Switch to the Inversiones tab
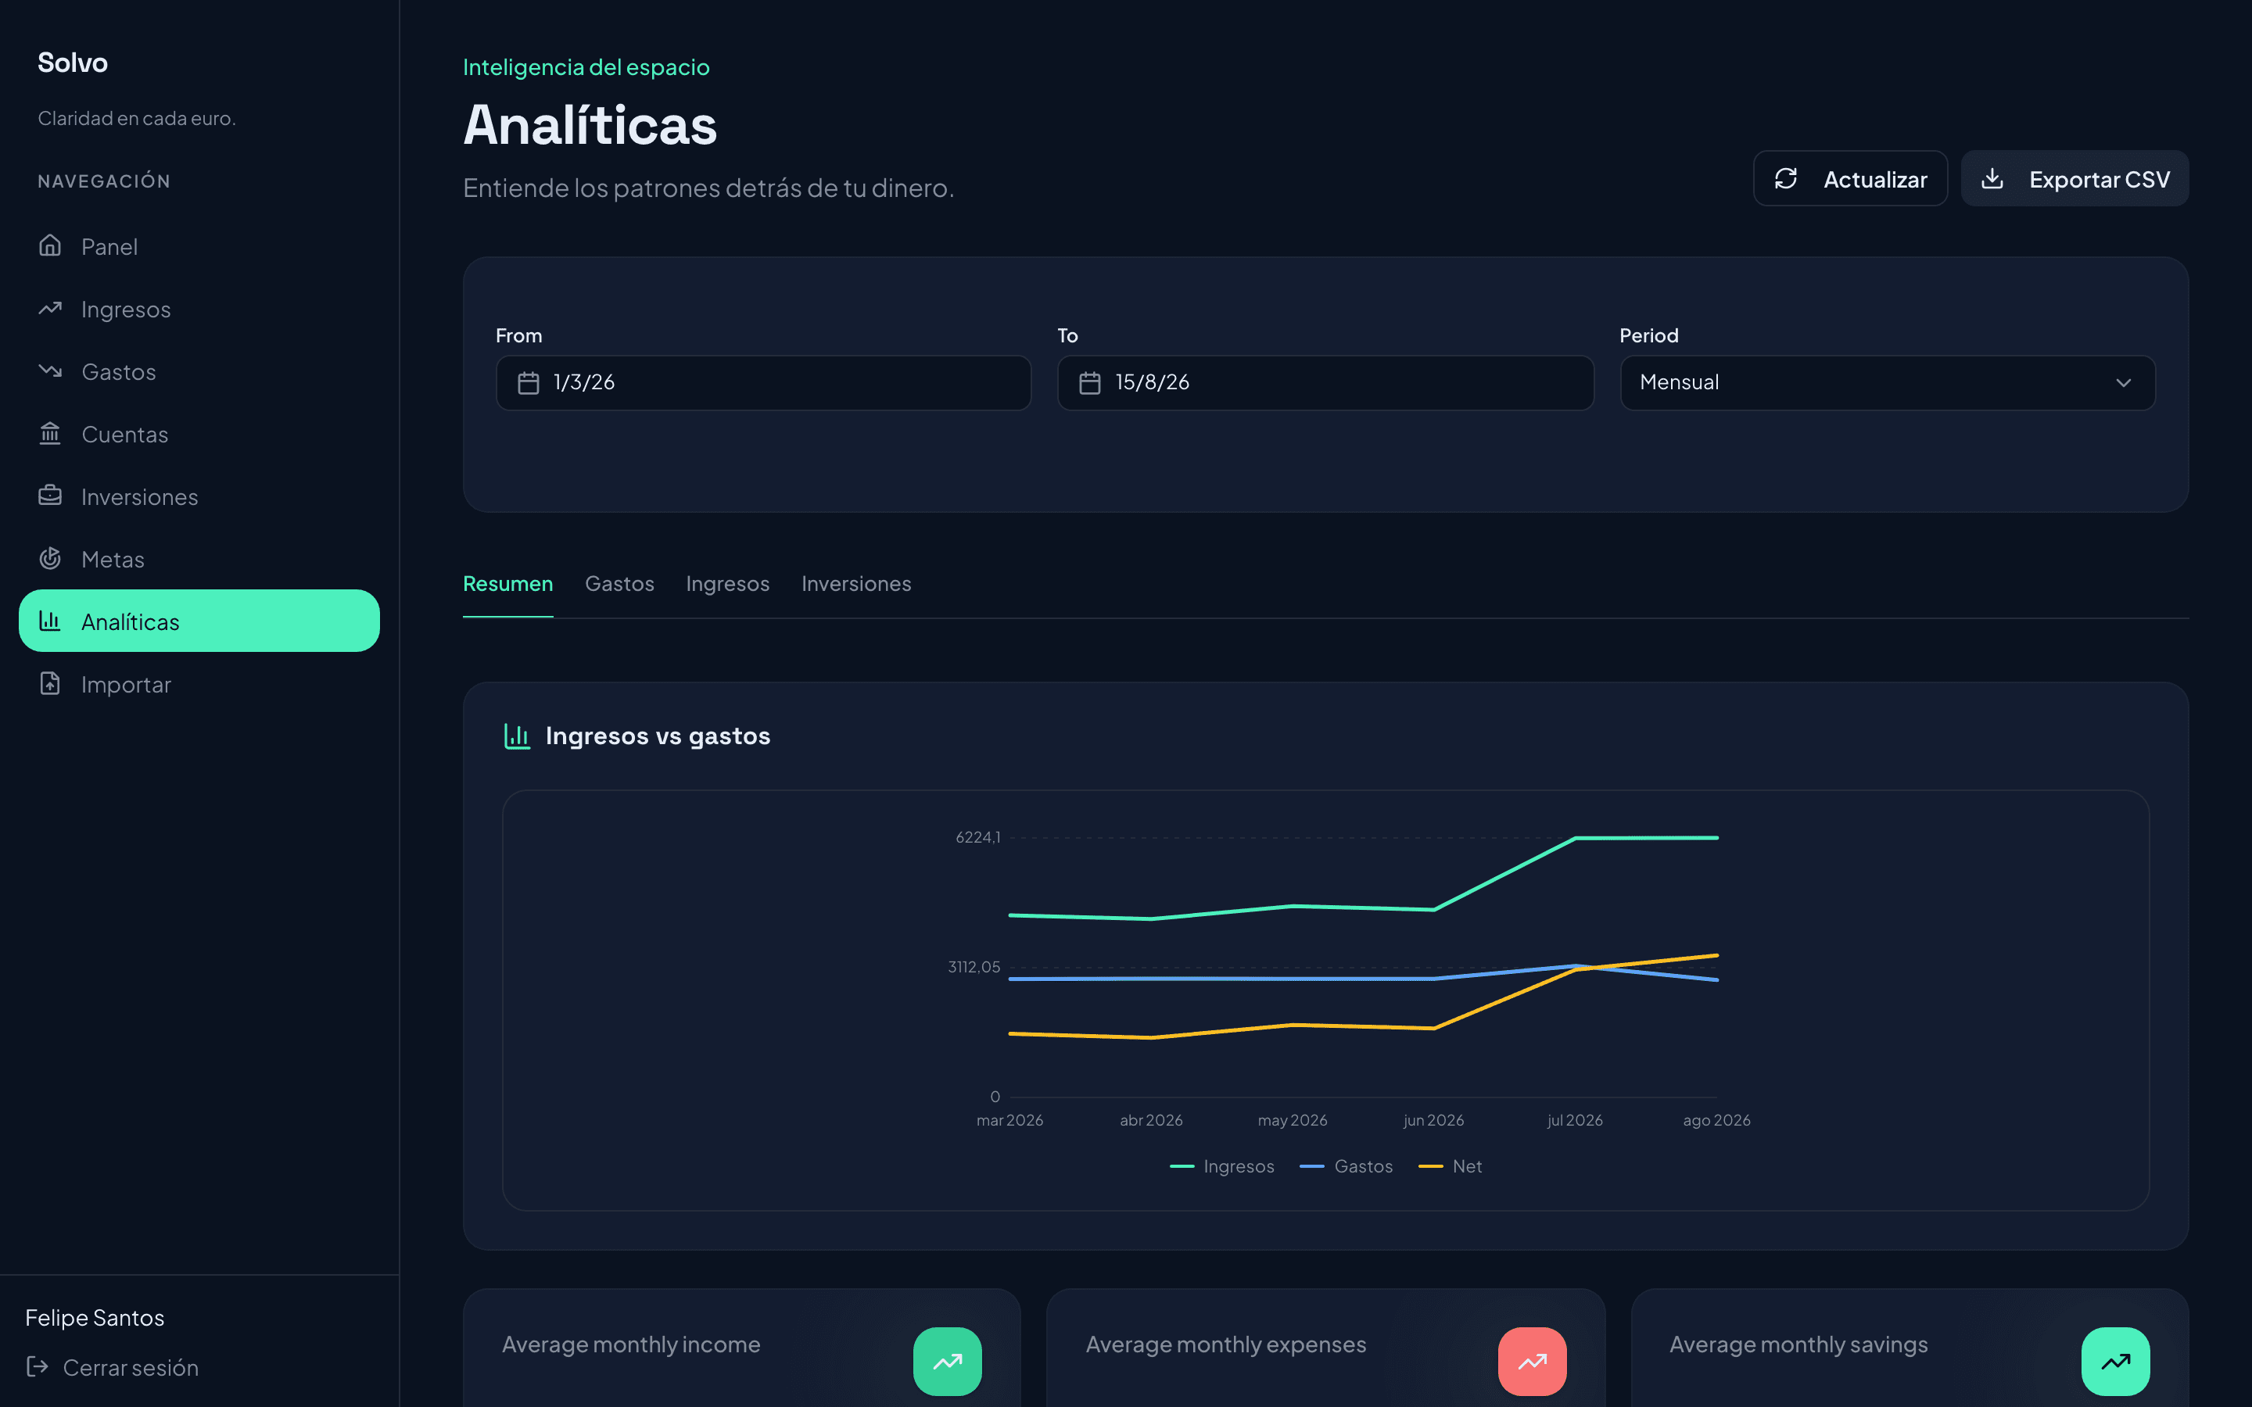The width and height of the screenshot is (2252, 1407). (x=856, y=583)
